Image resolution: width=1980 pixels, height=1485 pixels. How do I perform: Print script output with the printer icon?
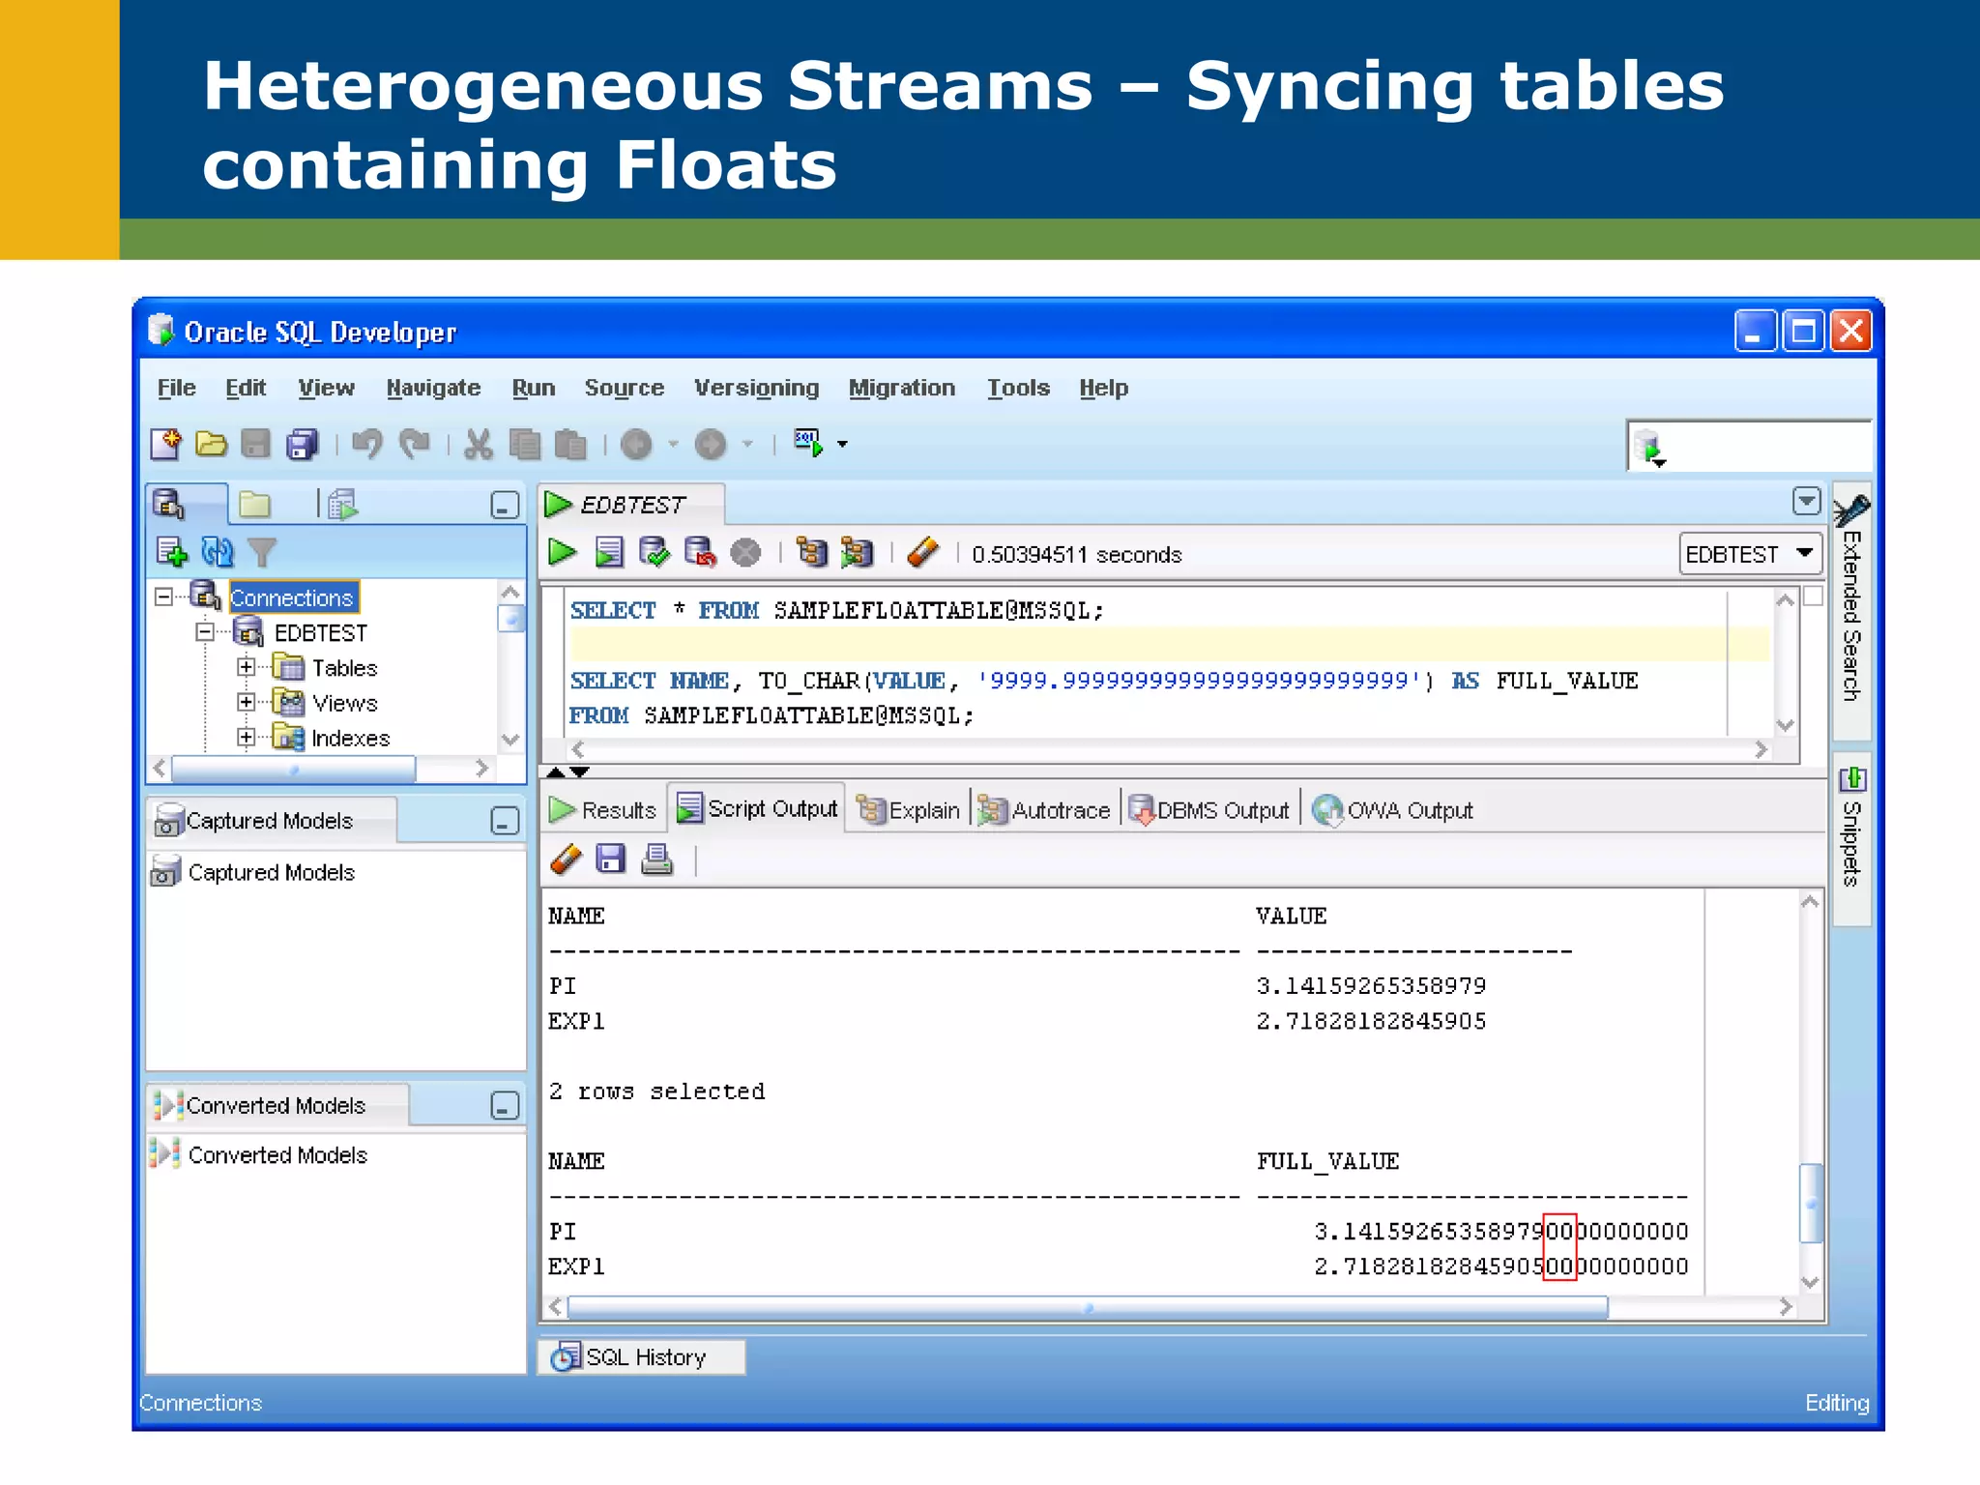pos(657,859)
